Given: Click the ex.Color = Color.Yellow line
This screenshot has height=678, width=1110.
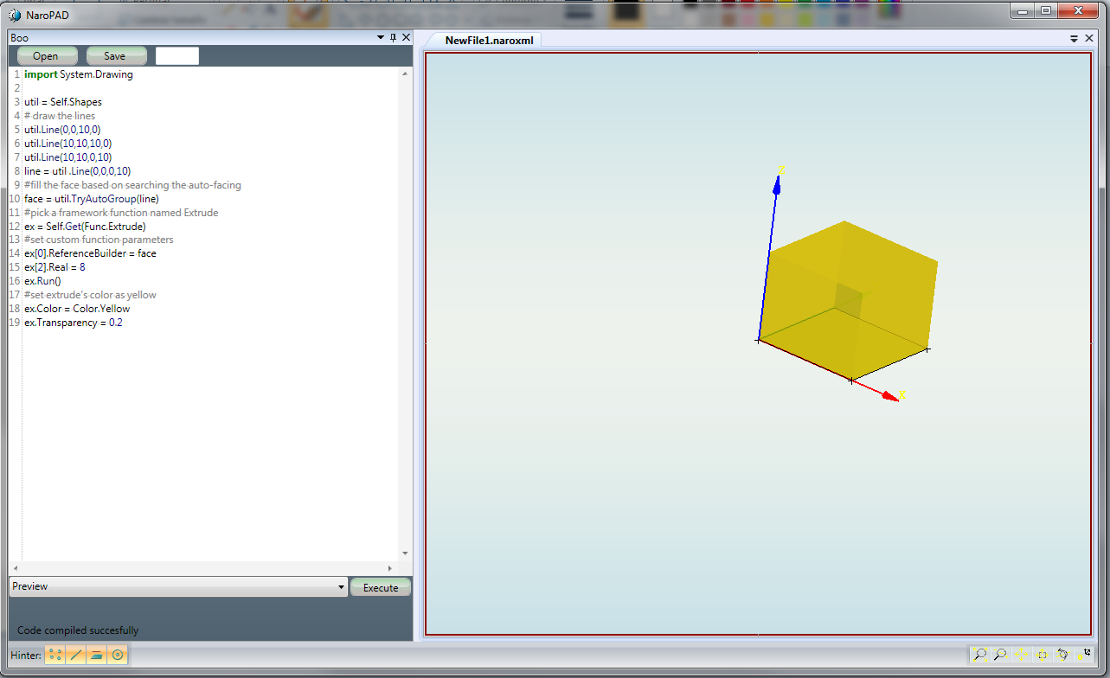Looking at the screenshot, I should pyautogui.click(x=77, y=310).
